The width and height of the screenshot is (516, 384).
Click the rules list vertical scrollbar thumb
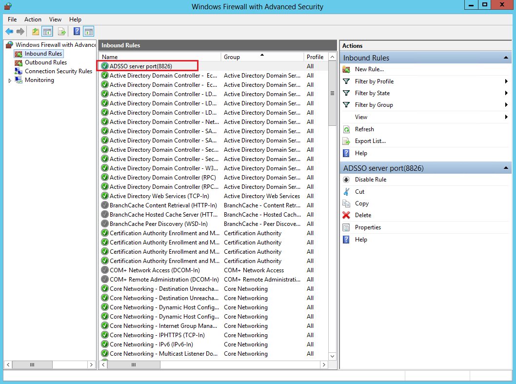(x=332, y=93)
